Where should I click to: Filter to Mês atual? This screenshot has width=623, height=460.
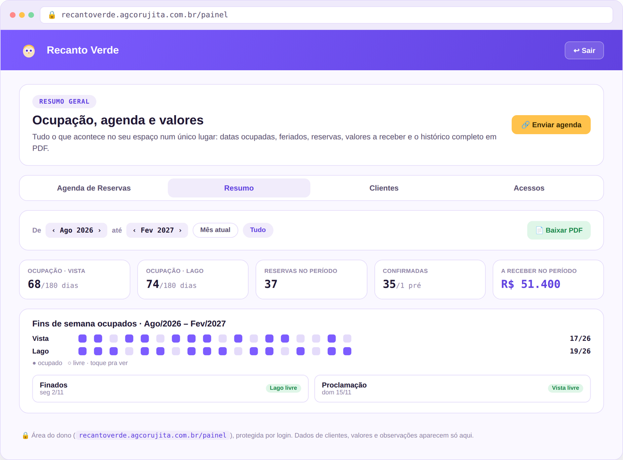[215, 230]
